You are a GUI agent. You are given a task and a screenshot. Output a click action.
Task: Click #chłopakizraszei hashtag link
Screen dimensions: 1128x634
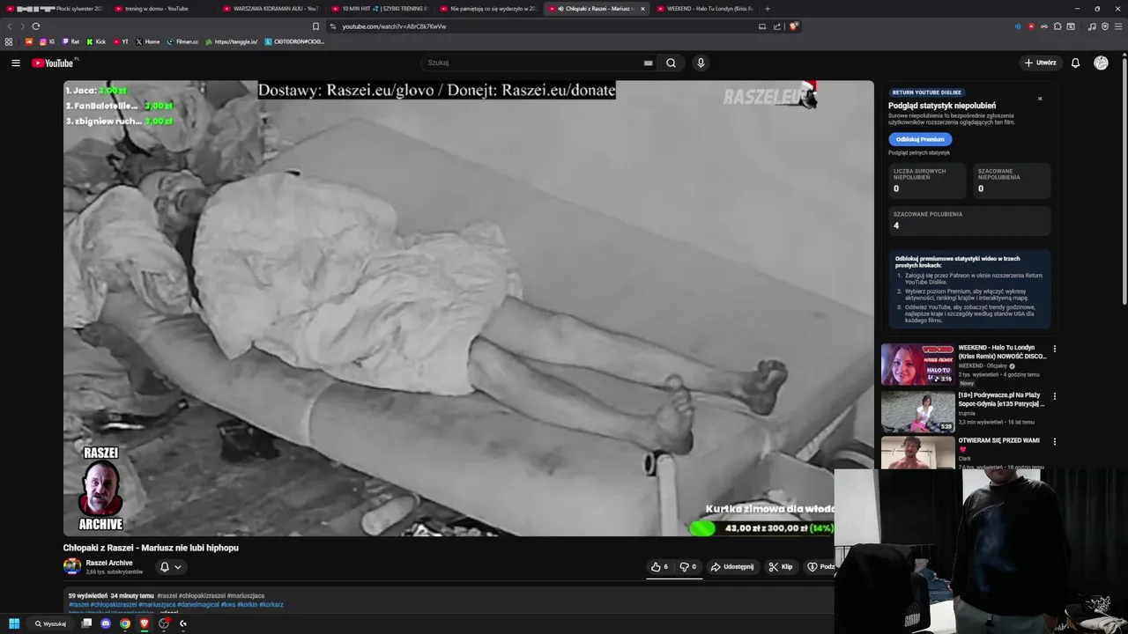point(114,605)
